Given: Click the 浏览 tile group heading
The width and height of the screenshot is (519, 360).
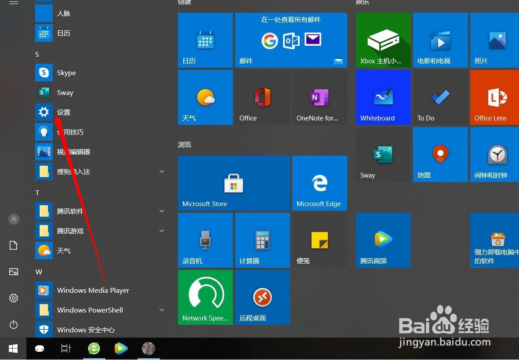Looking at the screenshot, I should tap(185, 145).
